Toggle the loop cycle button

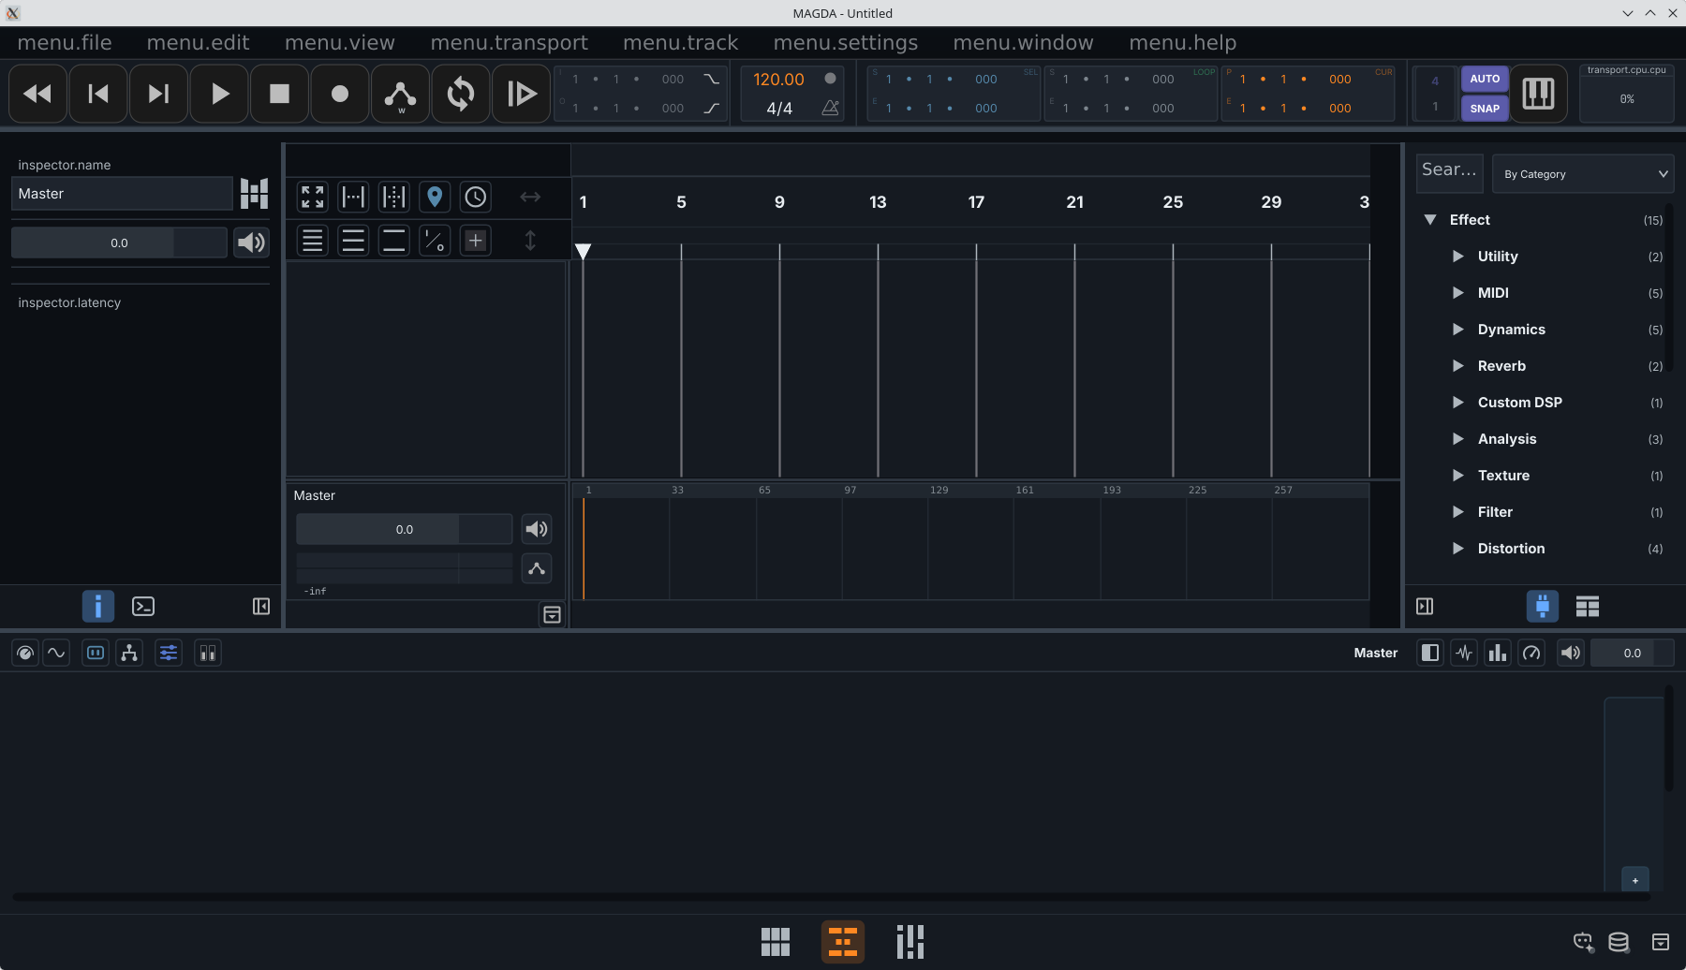(x=460, y=94)
